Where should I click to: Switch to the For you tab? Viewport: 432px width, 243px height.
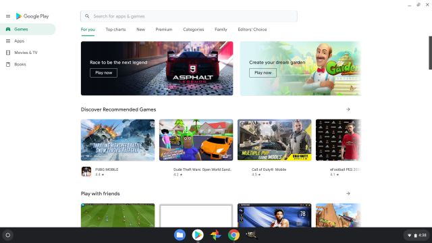88,30
